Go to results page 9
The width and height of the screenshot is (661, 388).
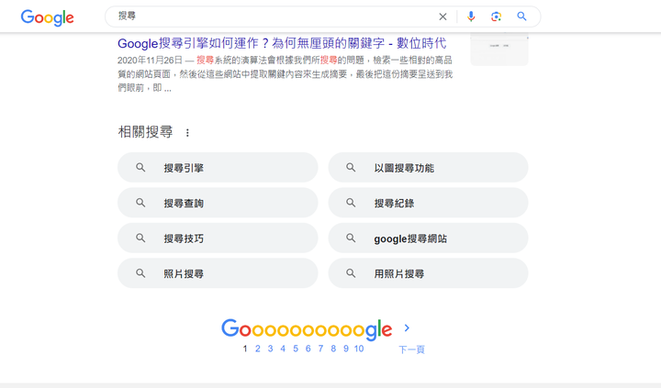(346, 349)
